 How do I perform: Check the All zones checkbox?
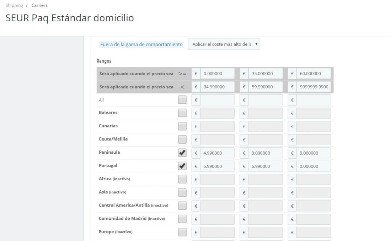pyautogui.click(x=182, y=100)
